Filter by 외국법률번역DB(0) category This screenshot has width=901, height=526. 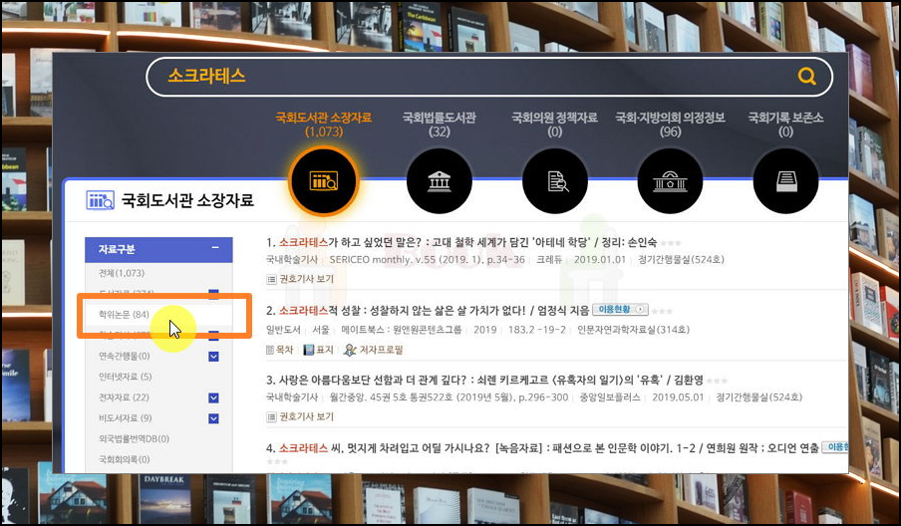click(x=134, y=438)
